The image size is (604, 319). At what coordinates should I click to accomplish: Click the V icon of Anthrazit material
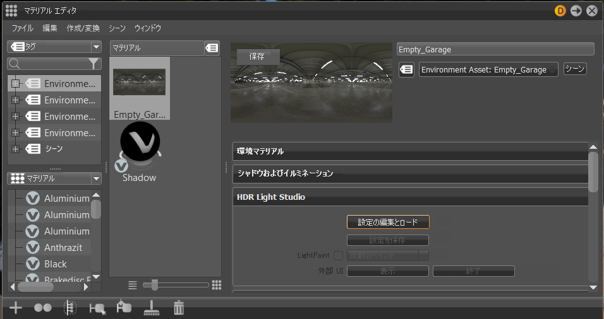point(33,248)
